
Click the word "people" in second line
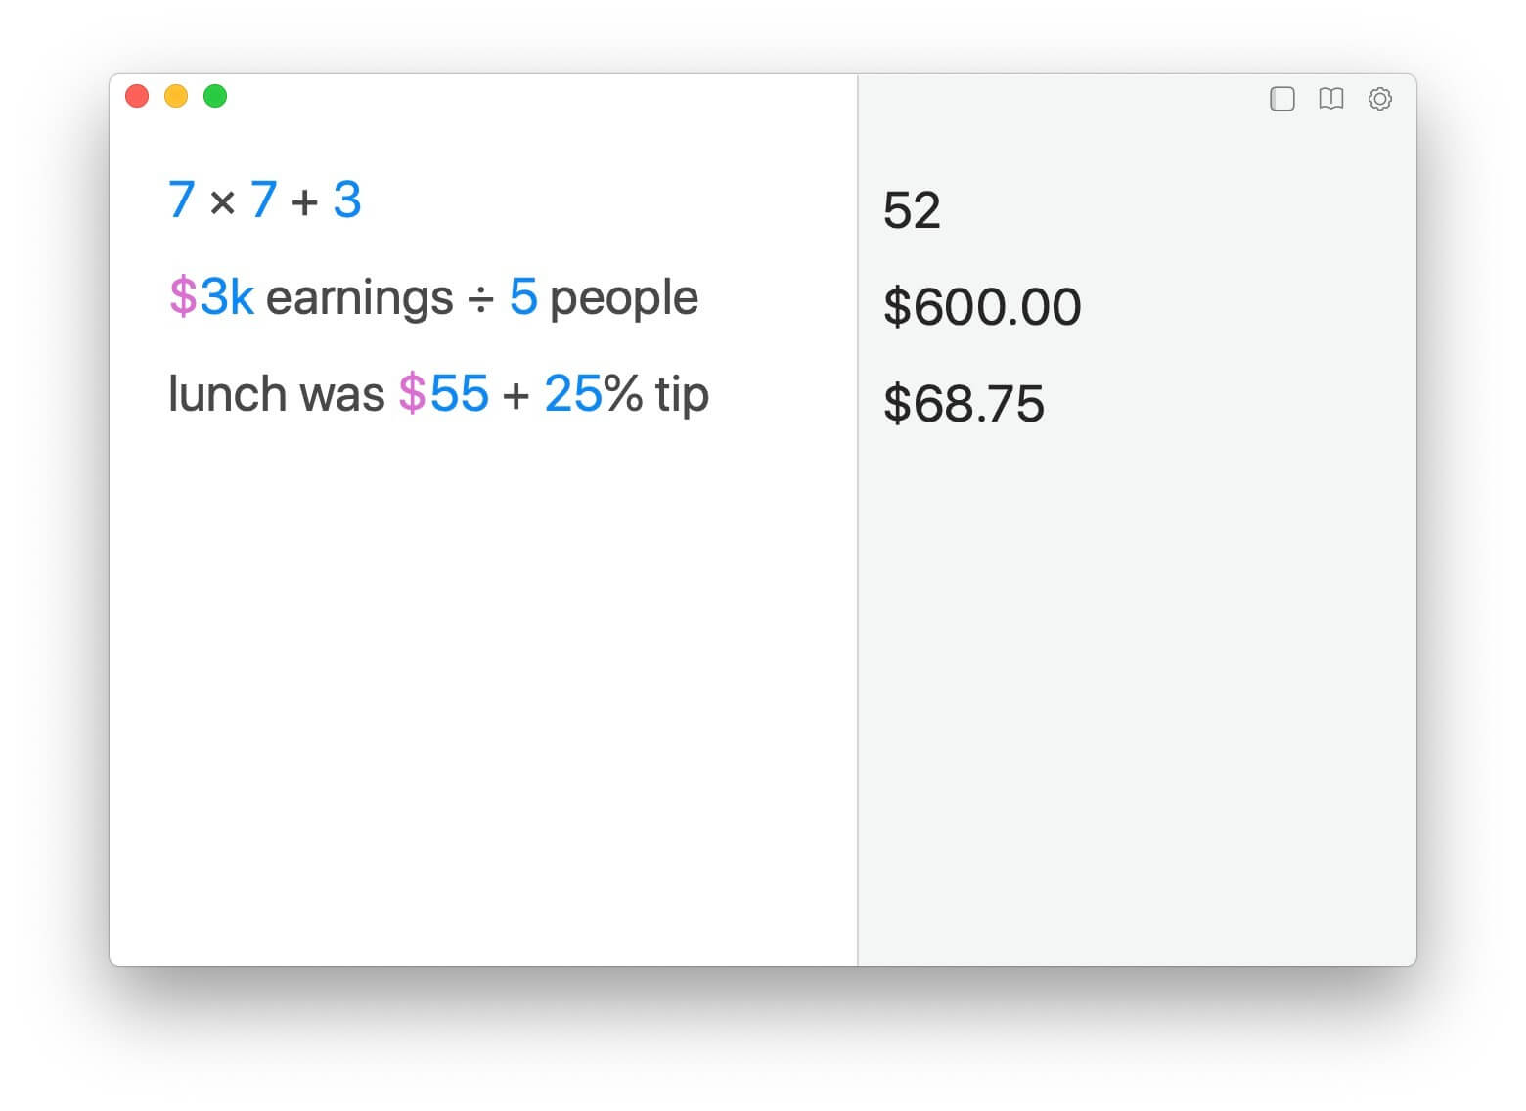[x=624, y=297]
